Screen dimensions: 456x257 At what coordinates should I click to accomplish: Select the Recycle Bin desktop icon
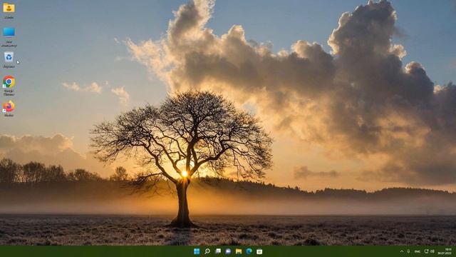(x=9, y=59)
